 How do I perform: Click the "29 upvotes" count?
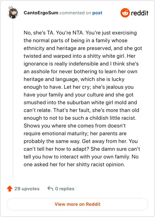[27, 189]
